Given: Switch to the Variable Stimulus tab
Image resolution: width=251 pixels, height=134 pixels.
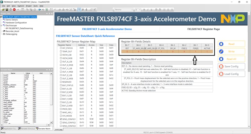Looking at the screenshot, I should click(x=26, y=129).
